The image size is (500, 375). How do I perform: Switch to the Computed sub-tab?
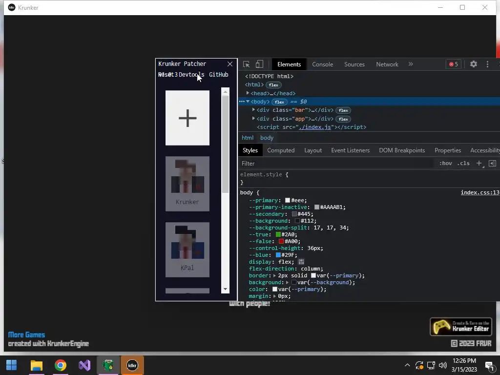[281, 150]
